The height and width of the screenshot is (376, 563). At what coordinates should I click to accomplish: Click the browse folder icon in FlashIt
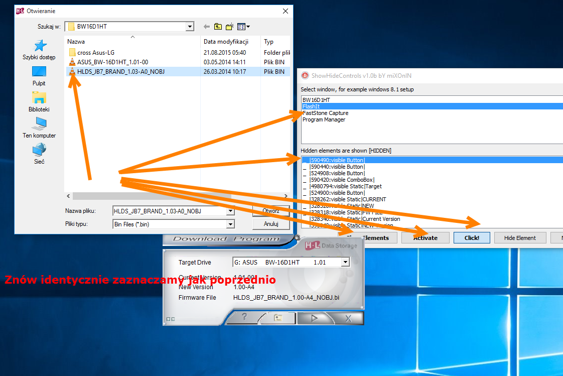[278, 318]
